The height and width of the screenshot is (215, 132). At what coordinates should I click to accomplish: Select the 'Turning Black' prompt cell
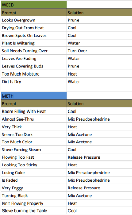34,195
